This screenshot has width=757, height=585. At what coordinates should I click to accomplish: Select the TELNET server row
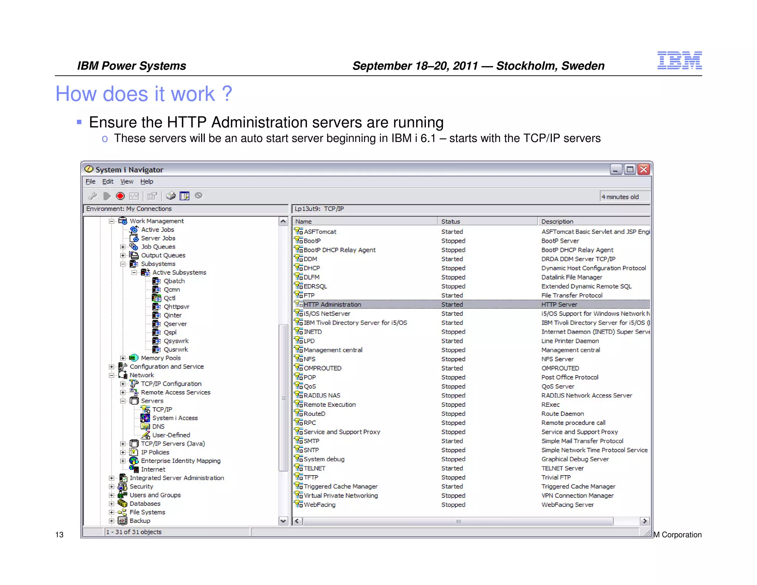point(472,468)
